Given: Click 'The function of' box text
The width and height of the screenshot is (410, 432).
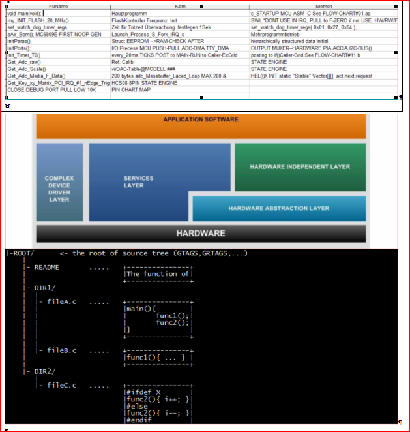Looking at the screenshot, I should click(x=158, y=274).
